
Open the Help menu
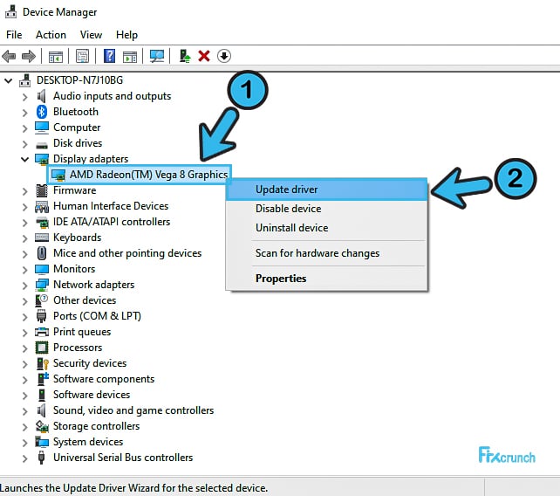tap(126, 35)
